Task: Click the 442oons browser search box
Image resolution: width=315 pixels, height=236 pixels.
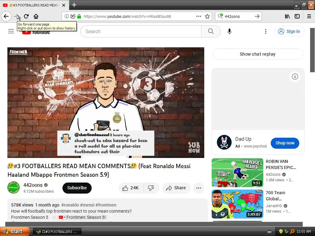Action: coord(238,16)
